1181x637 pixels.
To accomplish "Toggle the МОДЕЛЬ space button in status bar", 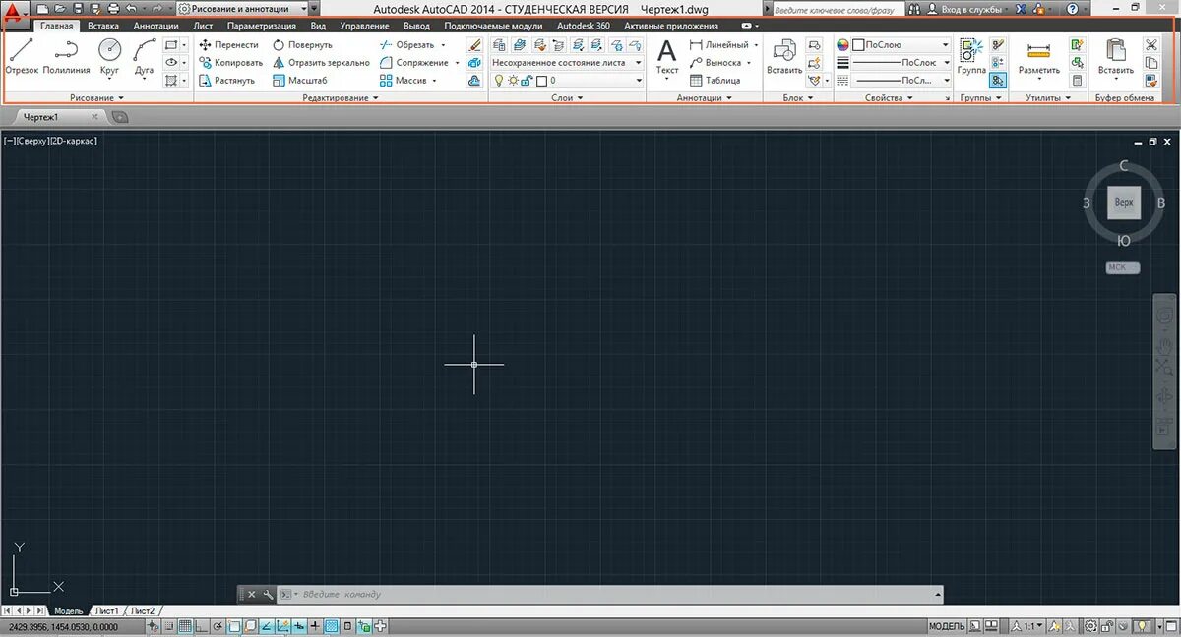I will click(x=947, y=626).
